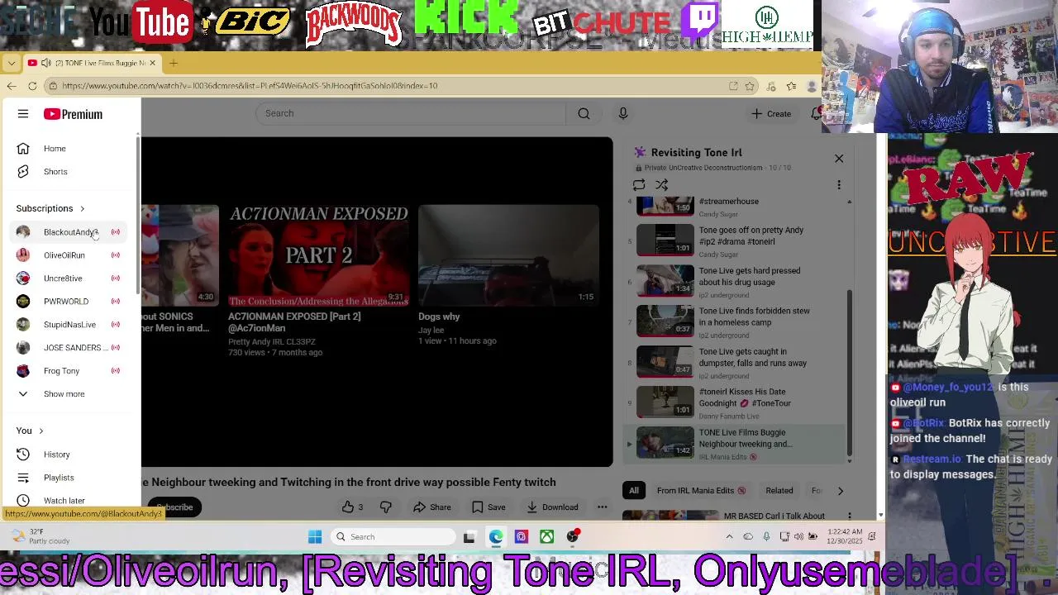Play Tone Live finds forbidden stew video
The image size is (1058, 595).
click(736, 321)
